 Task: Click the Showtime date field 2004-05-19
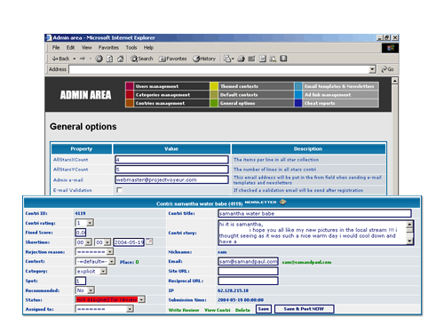pos(129,242)
